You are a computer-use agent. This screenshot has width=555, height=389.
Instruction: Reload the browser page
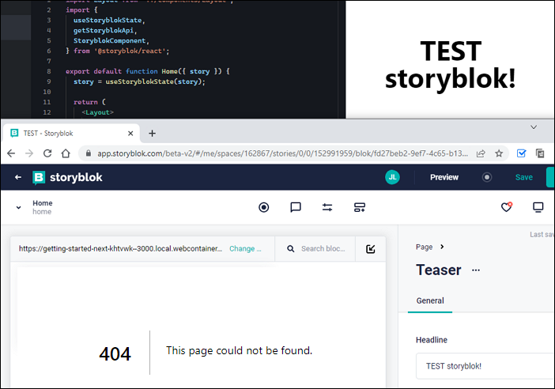pyautogui.click(x=47, y=153)
